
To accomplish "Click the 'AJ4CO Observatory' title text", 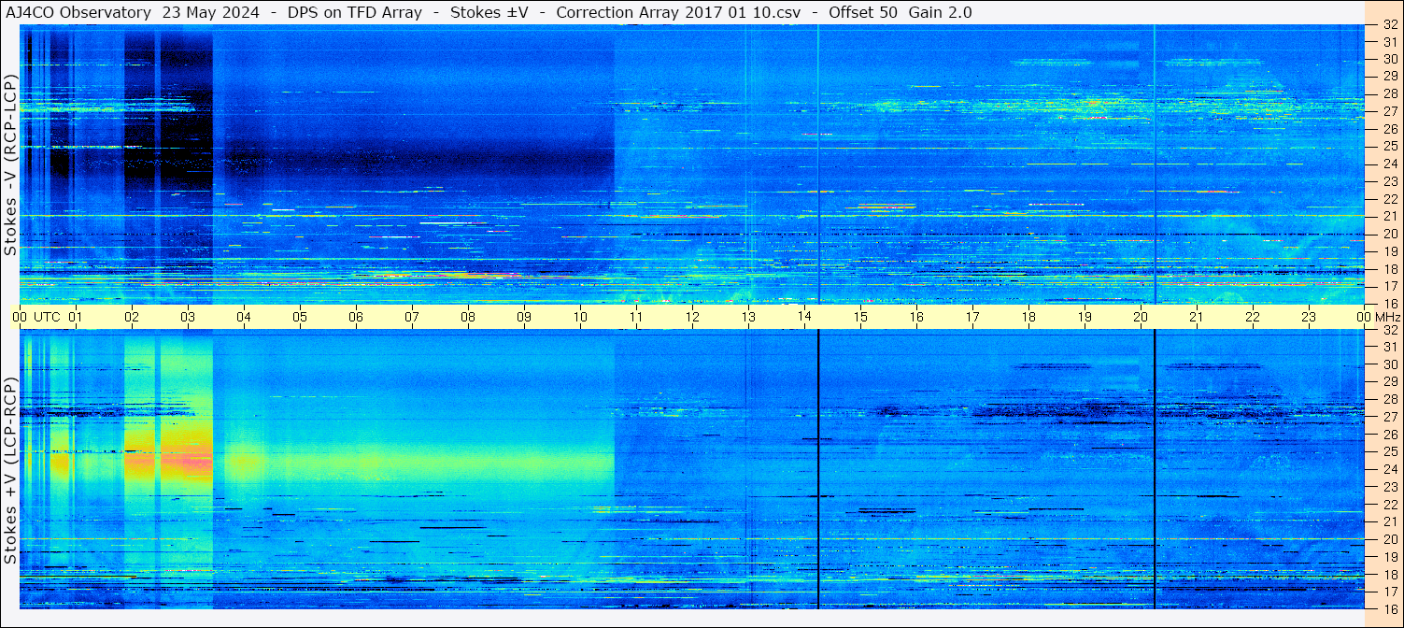I will pyautogui.click(x=78, y=12).
